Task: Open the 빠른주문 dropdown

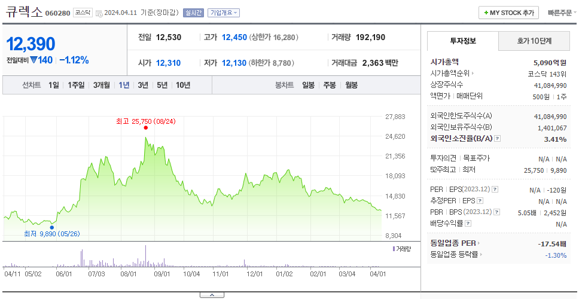Action: coord(562,13)
